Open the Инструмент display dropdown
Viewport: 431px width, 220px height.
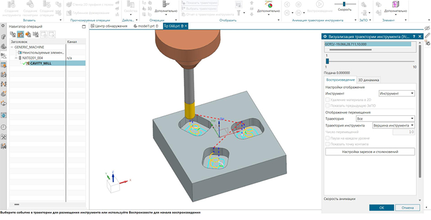pyautogui.click(x=397, y=93)
